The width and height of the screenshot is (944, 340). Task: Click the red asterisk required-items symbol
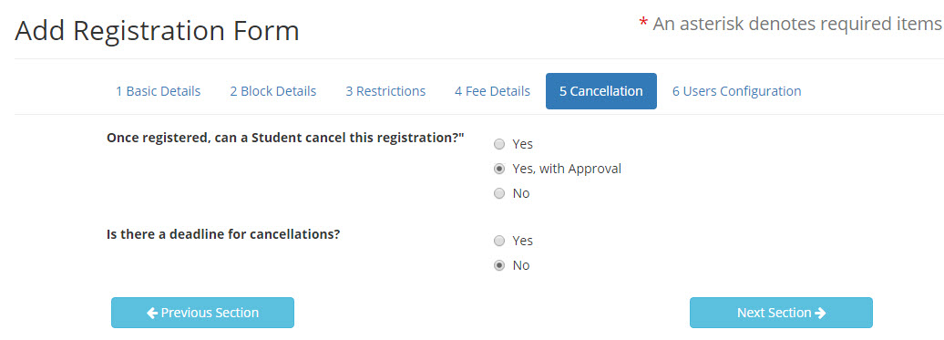643,24
